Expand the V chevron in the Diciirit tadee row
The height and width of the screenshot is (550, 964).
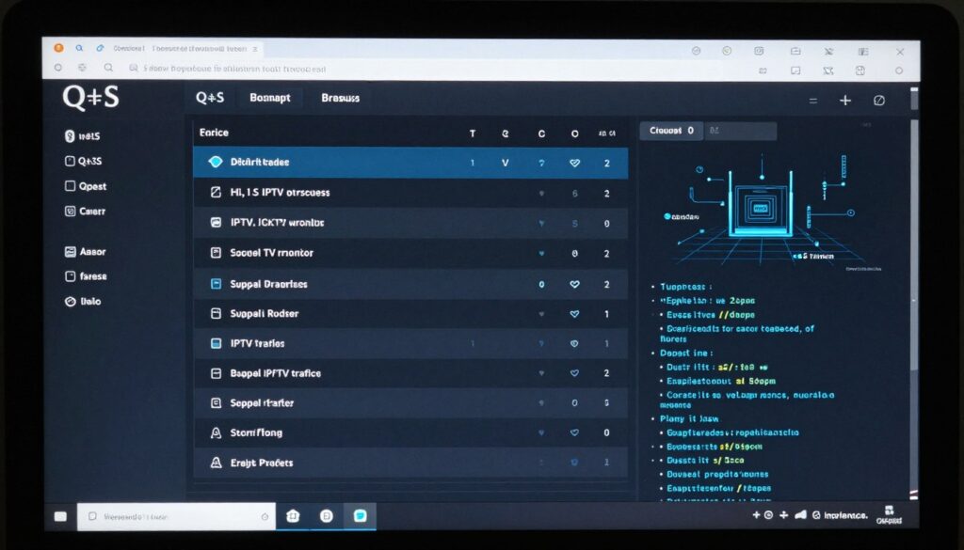[x=506, y=164]
